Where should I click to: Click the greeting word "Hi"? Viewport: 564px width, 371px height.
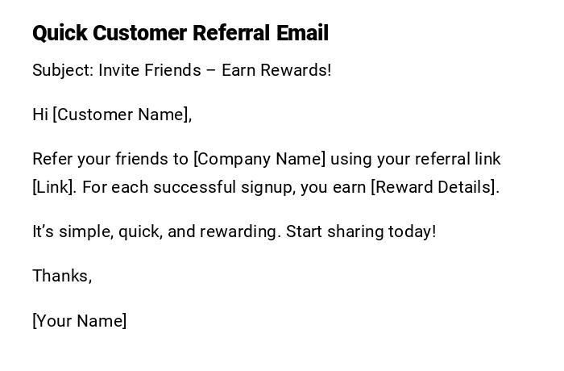(x=40, y=115)
